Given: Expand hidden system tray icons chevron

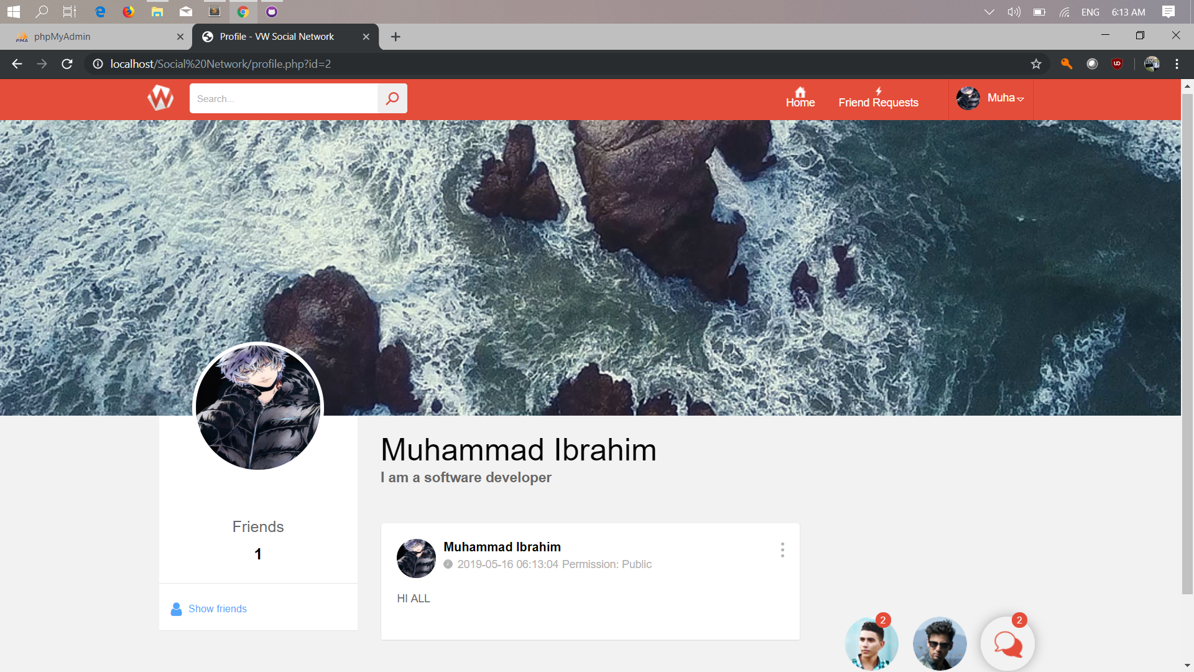Looking at the screenshot, I should [989, 11].
